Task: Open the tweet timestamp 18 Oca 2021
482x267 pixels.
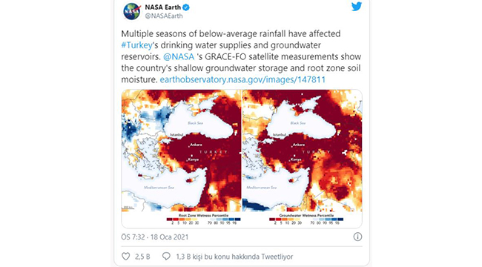Action: point(155,237)
